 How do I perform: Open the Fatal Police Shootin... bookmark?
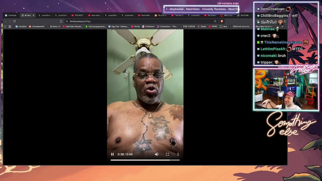pyautogui.click(x=72, y=26)
